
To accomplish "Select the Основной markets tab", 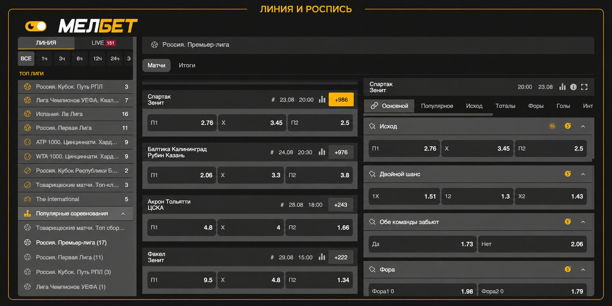I will coord(389,106).
